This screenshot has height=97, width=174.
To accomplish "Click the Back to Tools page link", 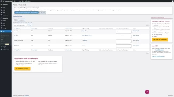I will point(17,16).
